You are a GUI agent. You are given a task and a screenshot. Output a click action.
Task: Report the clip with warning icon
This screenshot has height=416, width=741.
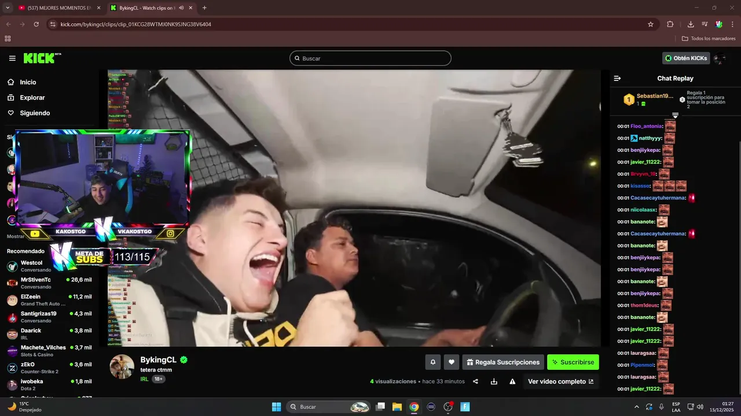click(512, 381)
